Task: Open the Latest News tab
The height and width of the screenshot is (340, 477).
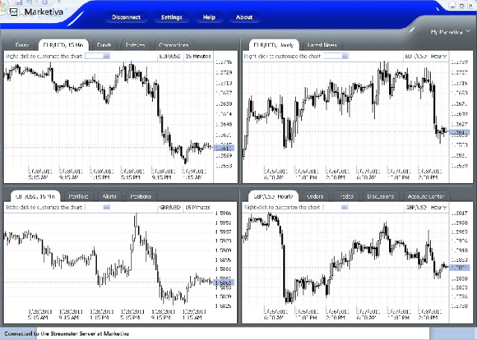Action: 321,45
